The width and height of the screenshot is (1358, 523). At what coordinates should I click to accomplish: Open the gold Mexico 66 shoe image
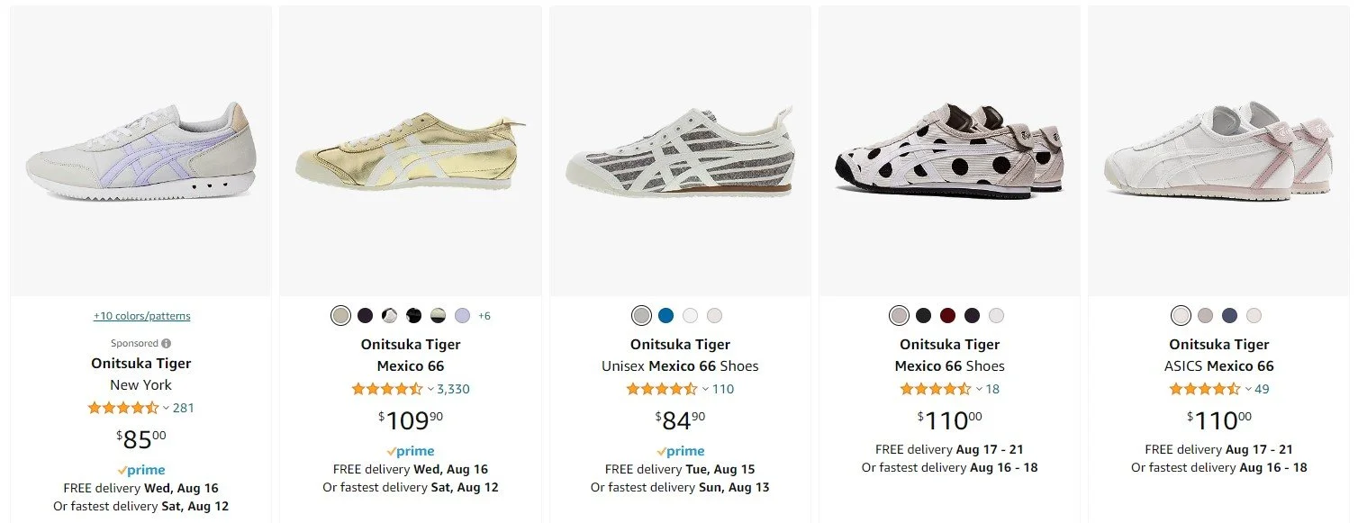pyautogui.click(x=411, y=151)
